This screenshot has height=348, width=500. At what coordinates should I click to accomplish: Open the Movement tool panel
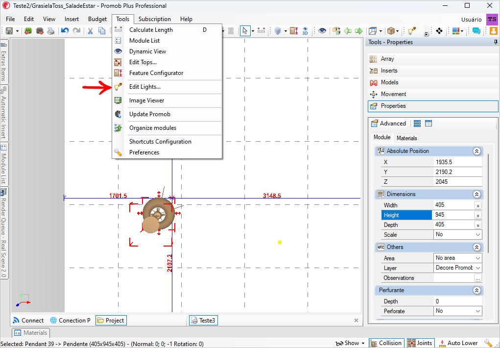[x=433, y=94]
